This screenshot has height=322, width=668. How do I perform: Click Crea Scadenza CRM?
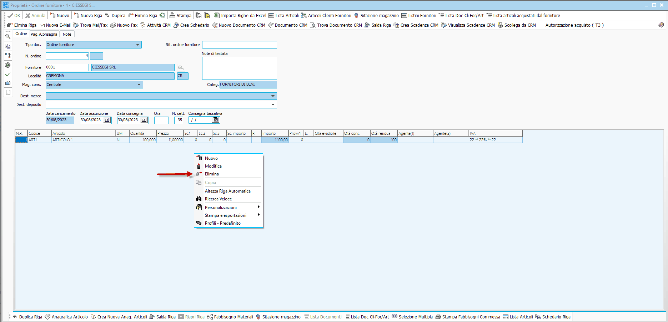coord(416,25)
